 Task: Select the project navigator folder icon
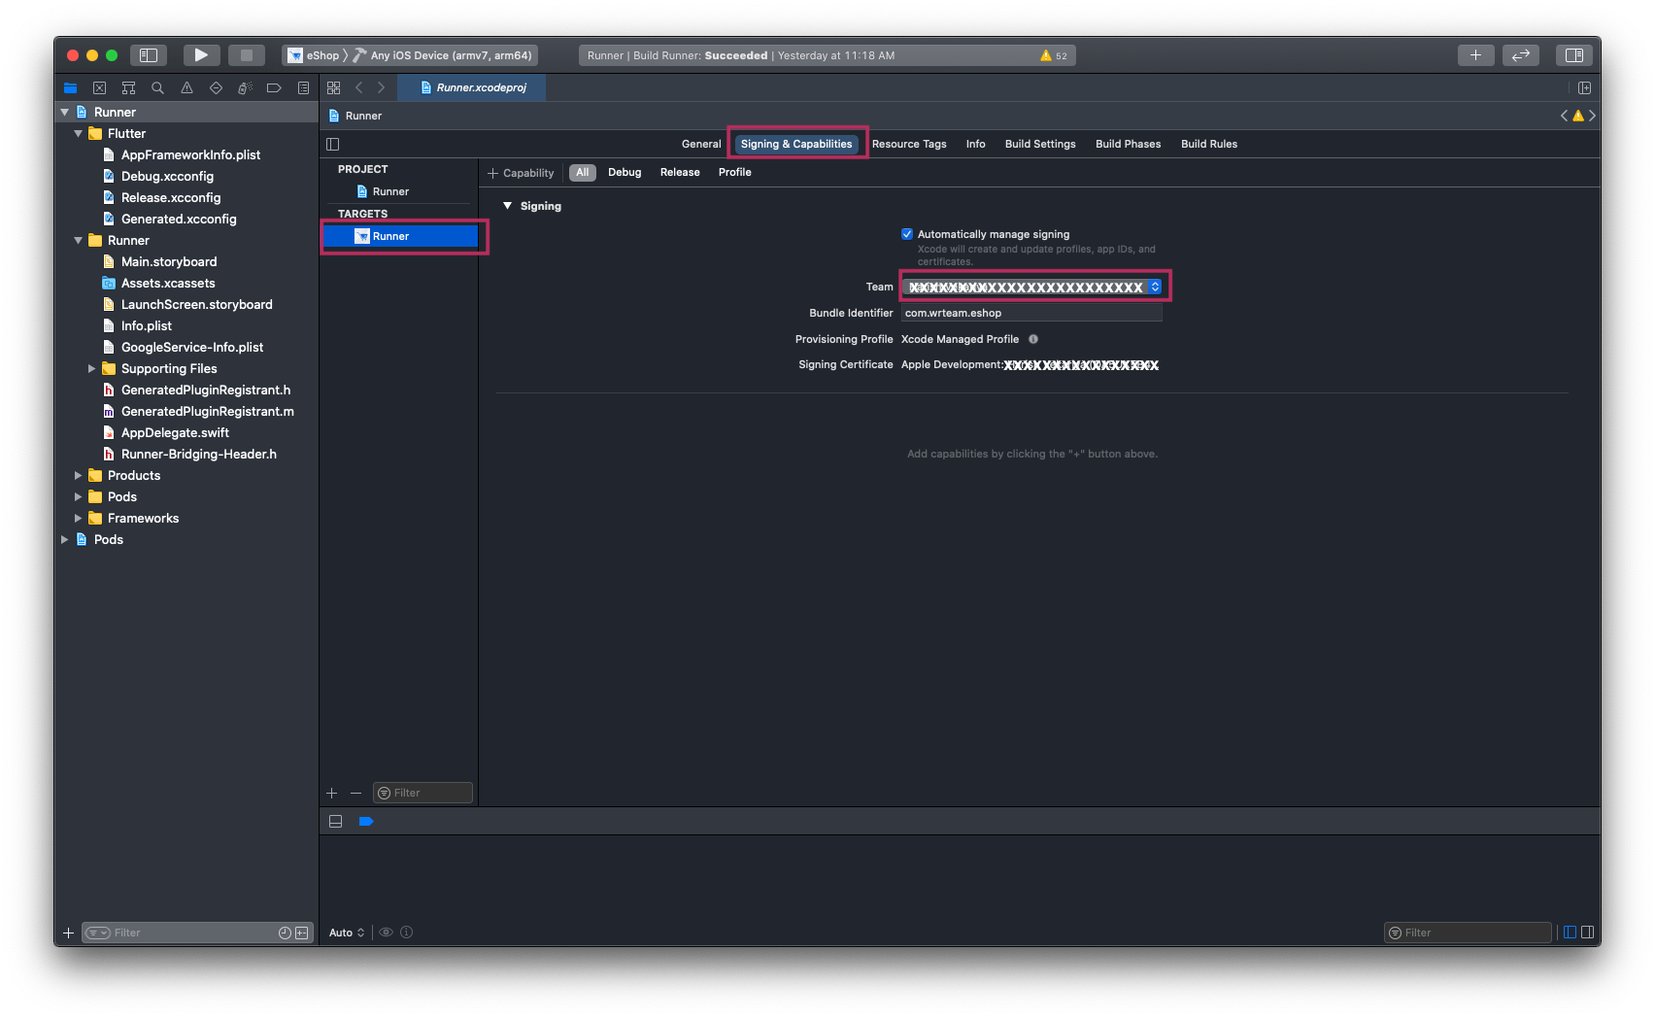(x=70, y=87)
